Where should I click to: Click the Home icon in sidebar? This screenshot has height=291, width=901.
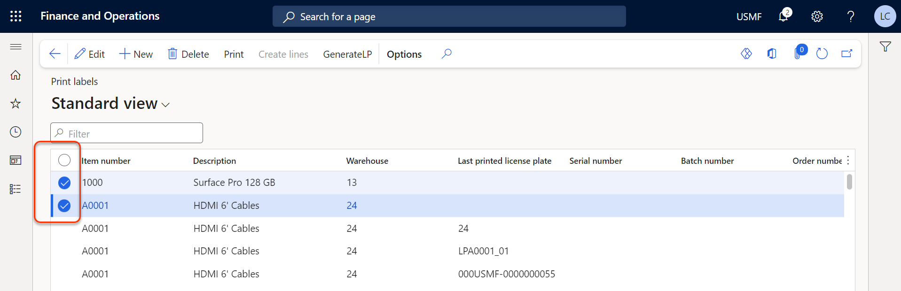[16, 75]
